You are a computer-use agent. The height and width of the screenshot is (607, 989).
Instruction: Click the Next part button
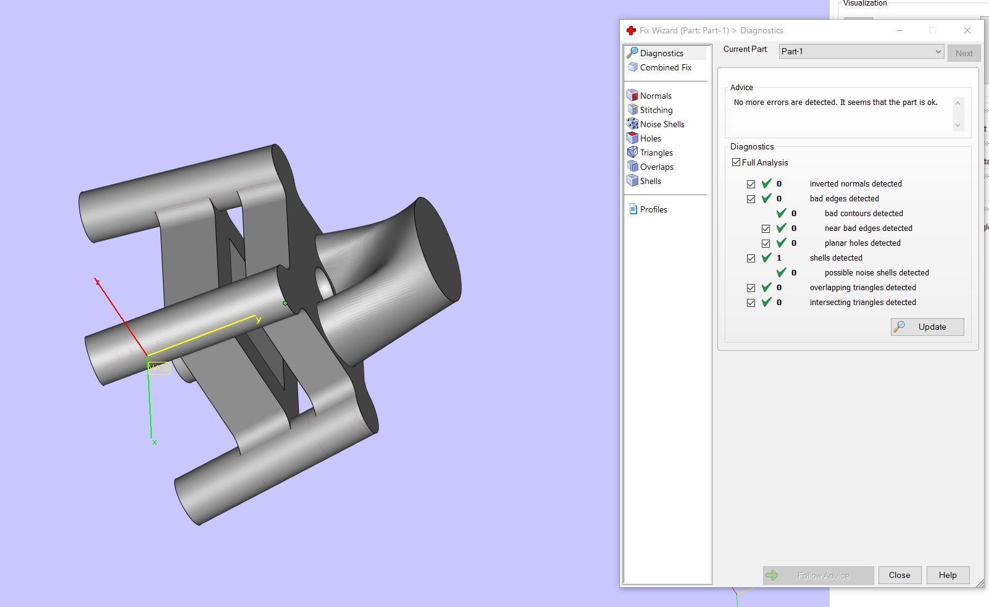point(964,53)
